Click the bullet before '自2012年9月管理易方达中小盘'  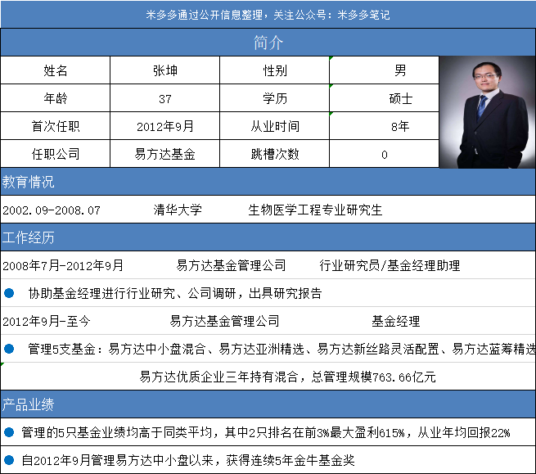[9, 460]
